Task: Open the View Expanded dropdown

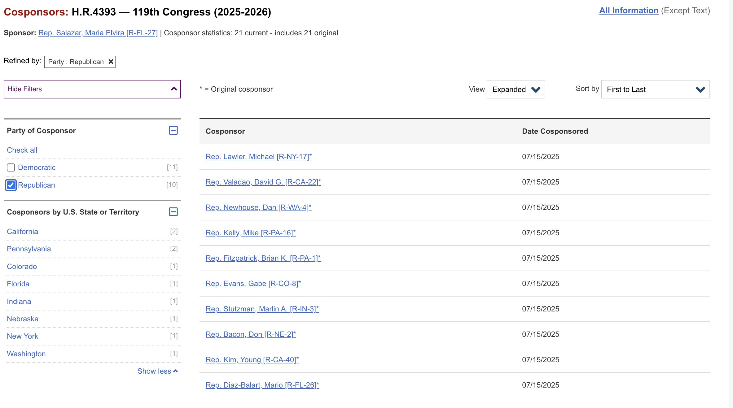Action: click(x=516, y=89)
